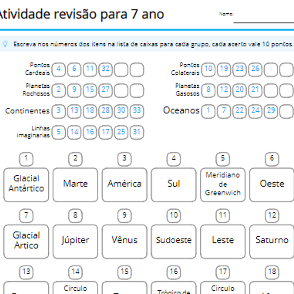Click the Oeste card

tap(272, 185)
